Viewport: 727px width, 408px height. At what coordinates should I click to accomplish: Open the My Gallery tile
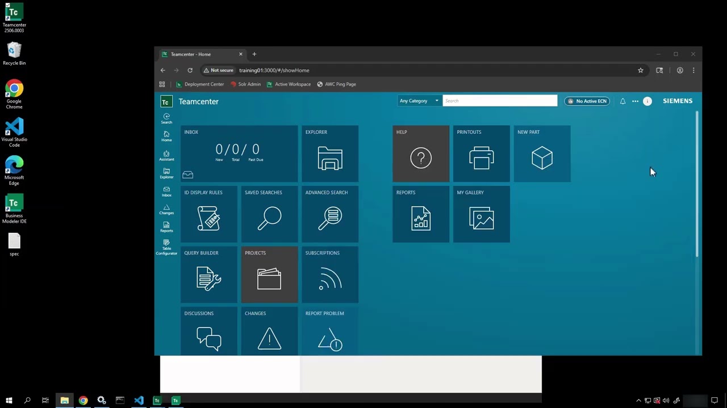point(482,214)
